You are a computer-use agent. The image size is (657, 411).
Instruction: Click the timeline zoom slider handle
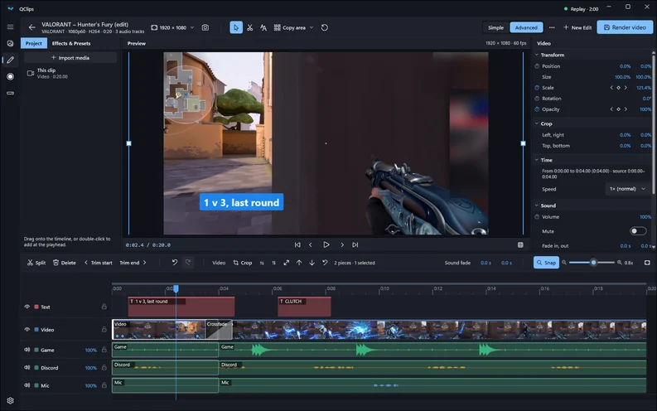[593, 263]
